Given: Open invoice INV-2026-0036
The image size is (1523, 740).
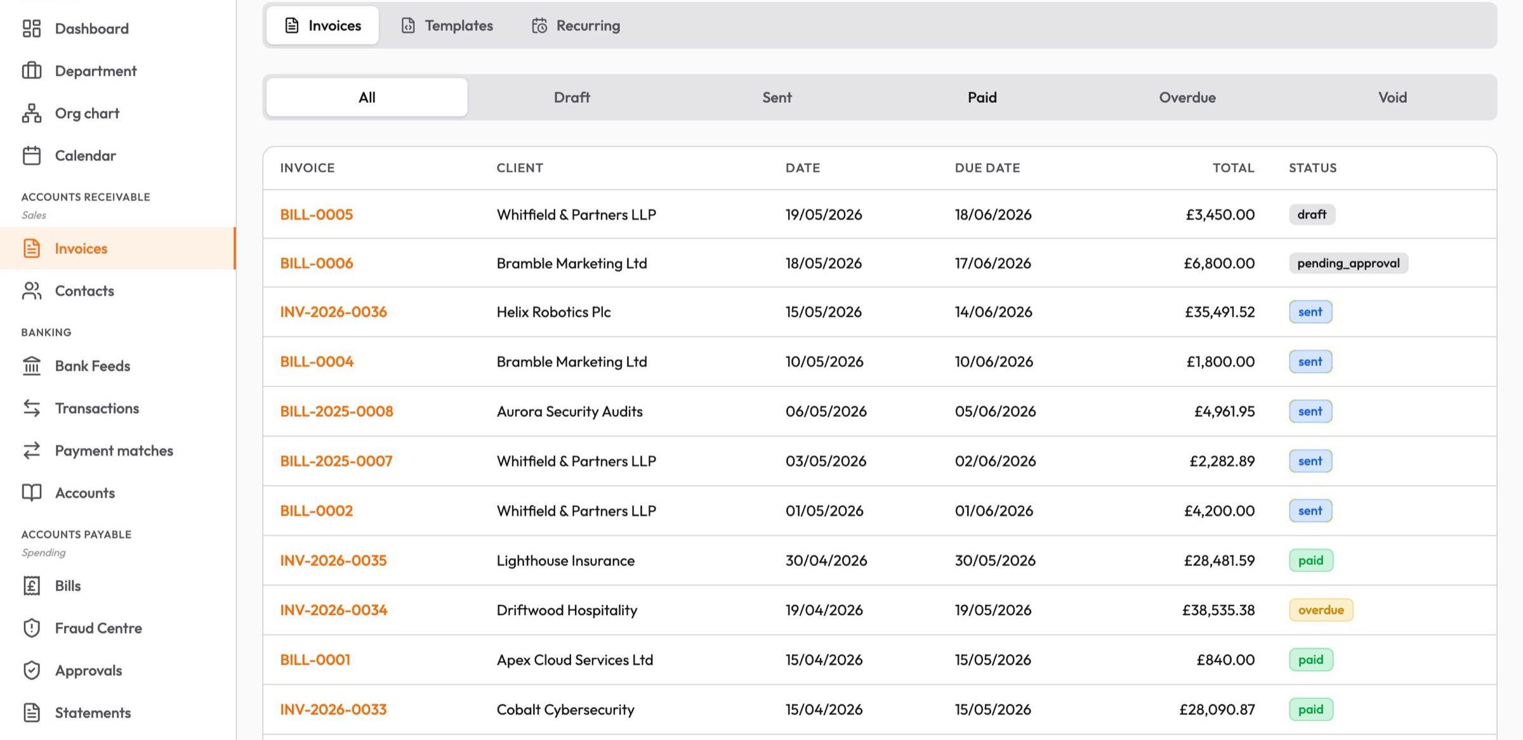Looking at the screenshot, I should point(333,312).
